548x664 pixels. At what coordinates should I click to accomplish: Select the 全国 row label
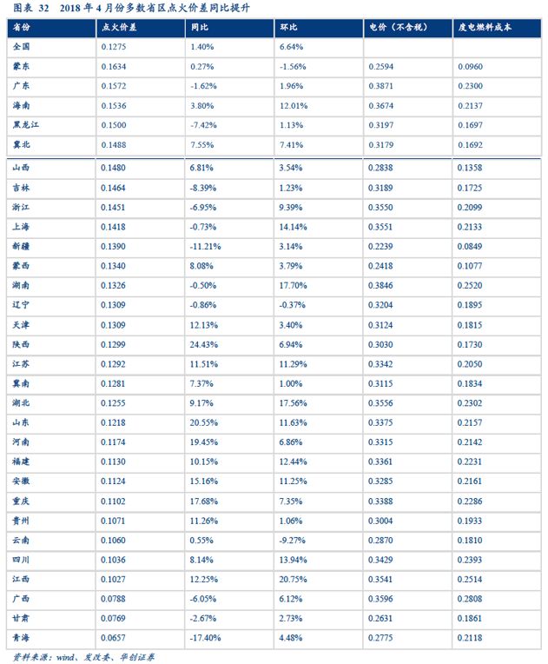click(x=23, y=47)
